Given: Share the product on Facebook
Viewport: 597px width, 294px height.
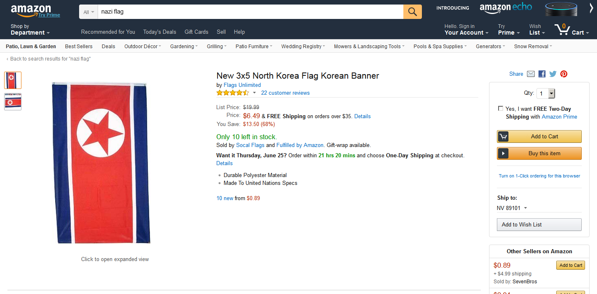Looking at the screenshot, I should [542, 74].
